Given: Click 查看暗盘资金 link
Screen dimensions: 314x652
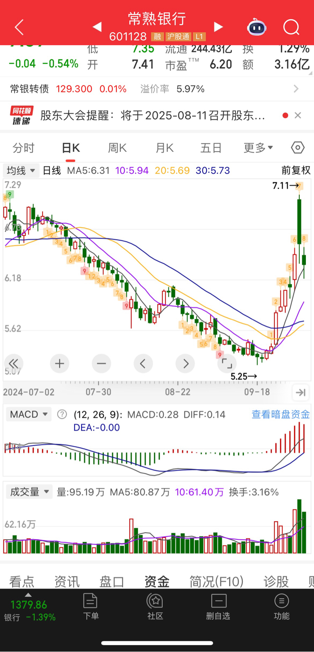Looking at the screenshot, I should pos(280,414).
